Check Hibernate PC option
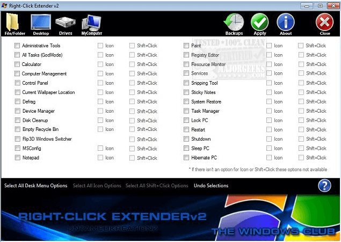The height and width of the screenshot is (242, 341). [x=186, y=158]
